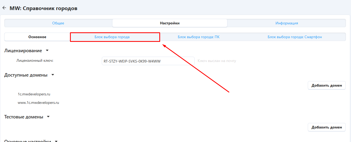Click the Лицензионный ключ label
Screen dimensions: 351x142
35,61
